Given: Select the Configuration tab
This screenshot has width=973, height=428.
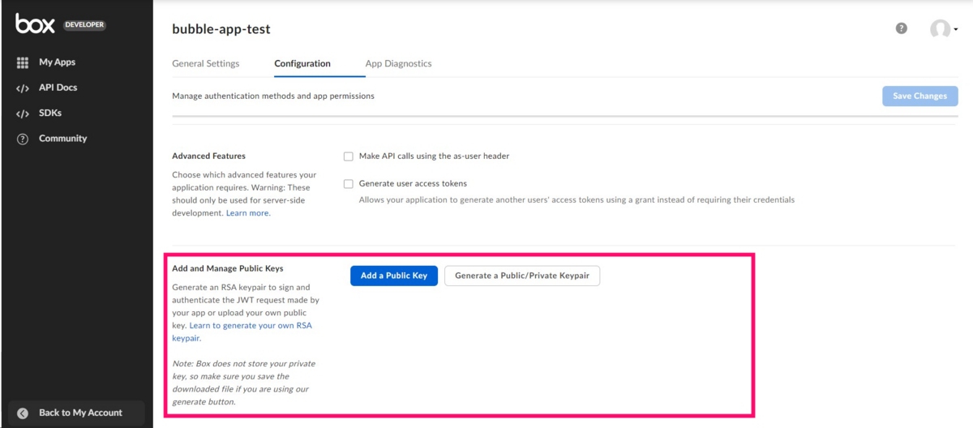Looking at the screenshot, I should (x=302, y=63).
